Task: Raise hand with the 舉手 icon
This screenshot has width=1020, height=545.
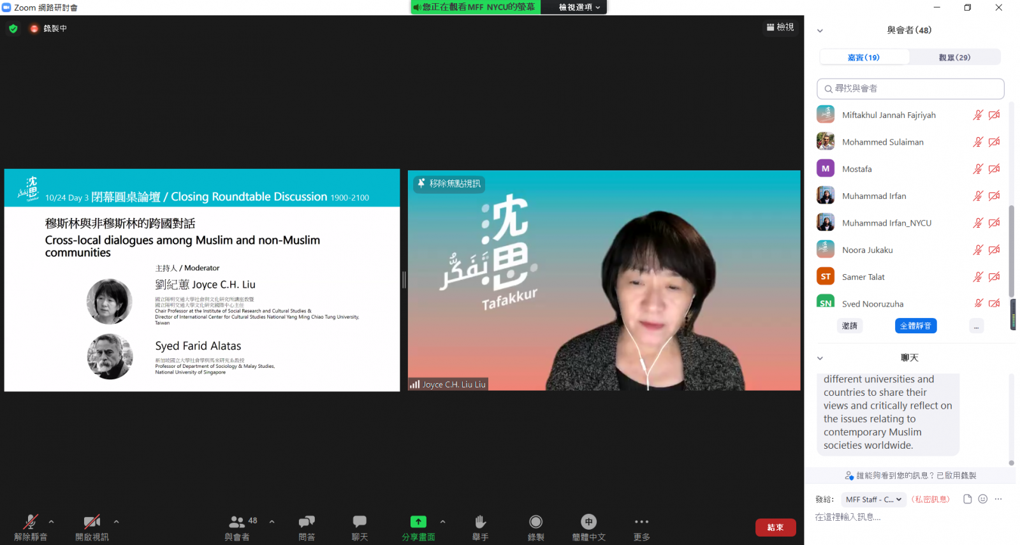Action: coord(480,522)
